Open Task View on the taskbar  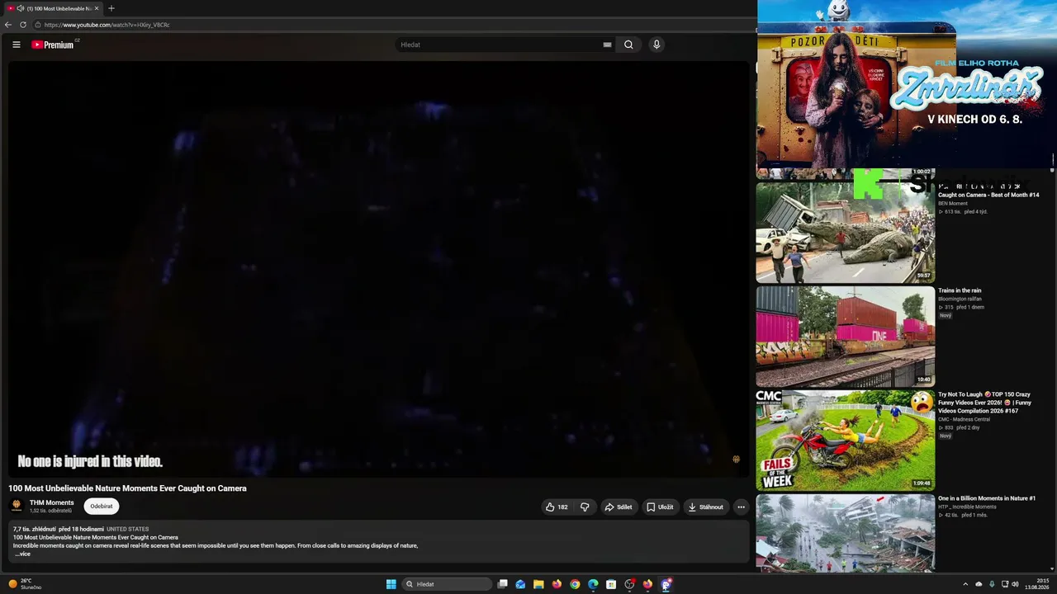coord(502,584)
